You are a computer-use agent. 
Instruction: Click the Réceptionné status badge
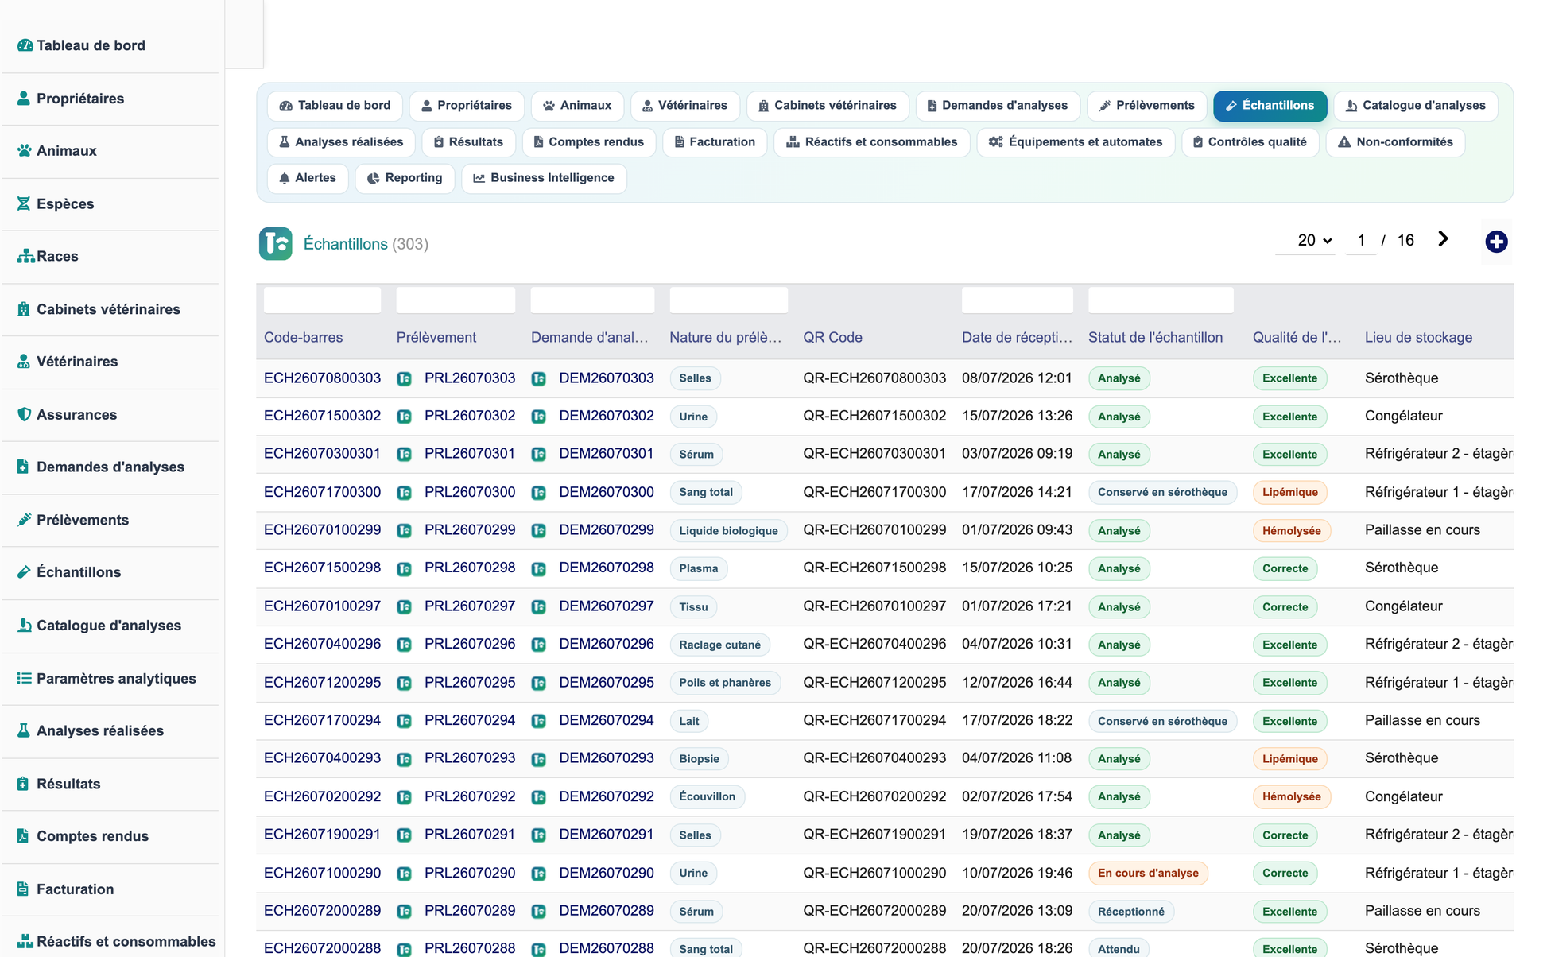coord(1130,912)
